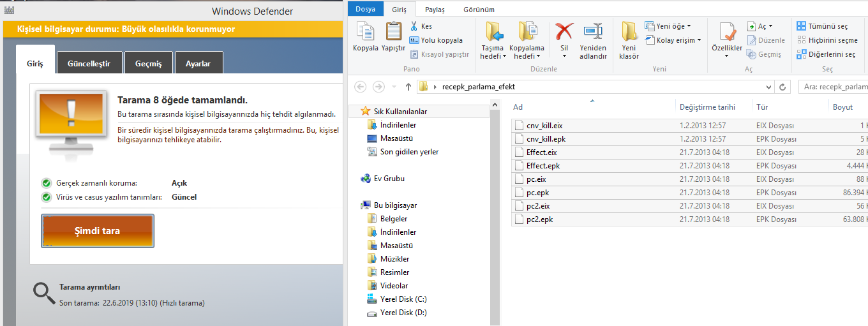Click the recepk_parlama_efekt address path
The image size is (868, 326).
pyautogui.click(x=478, y=87)
